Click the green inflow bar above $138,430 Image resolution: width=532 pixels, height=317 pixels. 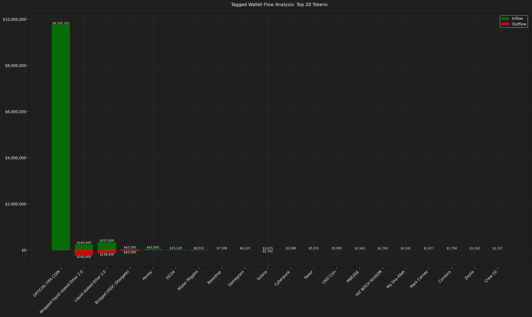tap(107, 246)
